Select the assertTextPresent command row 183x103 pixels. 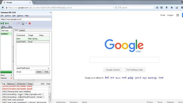coord(33,42)
